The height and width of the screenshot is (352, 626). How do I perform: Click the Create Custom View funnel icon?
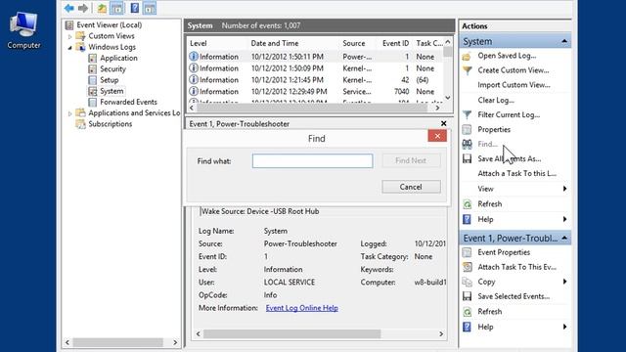(467, 70)
